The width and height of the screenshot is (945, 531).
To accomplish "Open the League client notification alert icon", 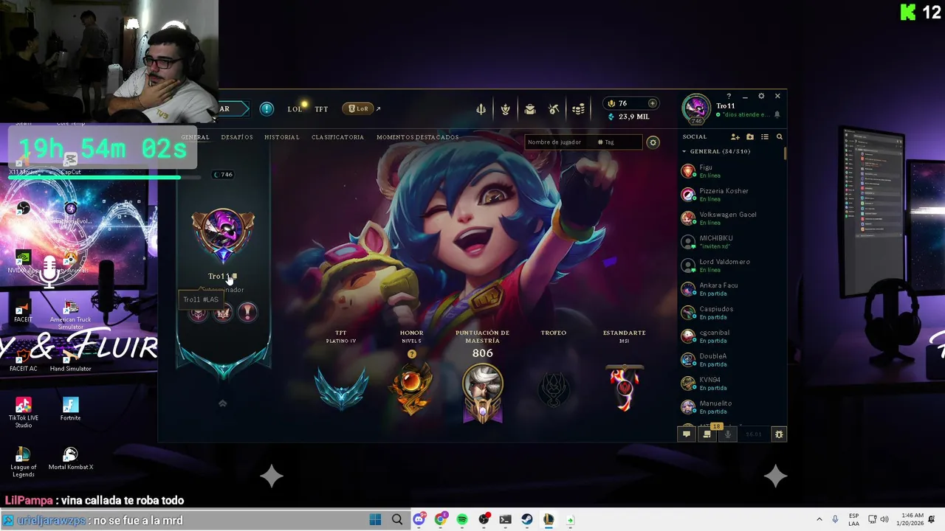I will point(267,109).
